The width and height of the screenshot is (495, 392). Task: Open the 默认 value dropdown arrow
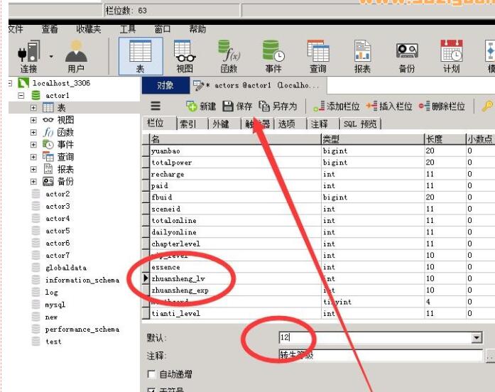pyautogui.click(x=477, y=338)
